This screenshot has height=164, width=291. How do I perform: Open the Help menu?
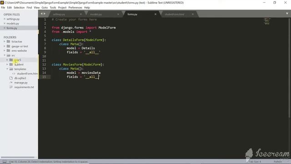pos(87,8)
